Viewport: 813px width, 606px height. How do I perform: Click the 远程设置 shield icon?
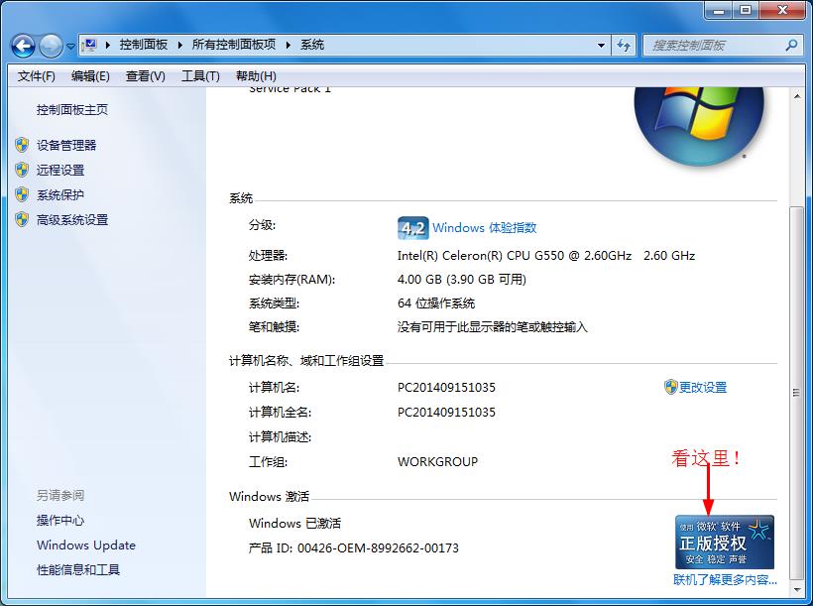23,169
